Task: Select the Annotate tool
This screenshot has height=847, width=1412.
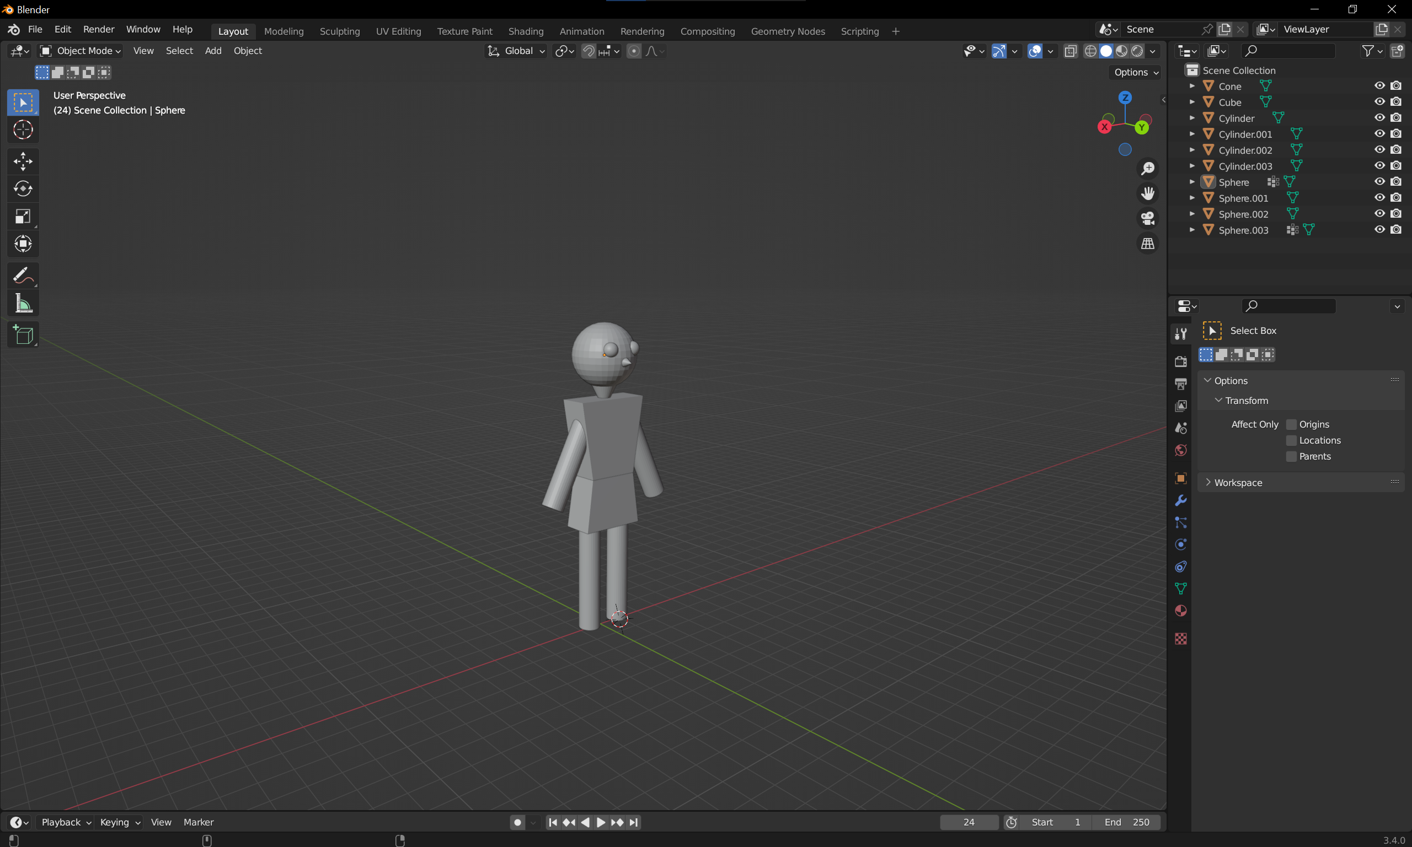Action: click(23, 276)
